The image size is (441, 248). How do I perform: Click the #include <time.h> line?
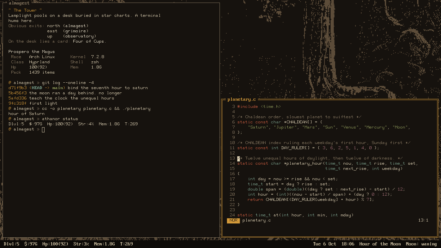tap(259, 107)
